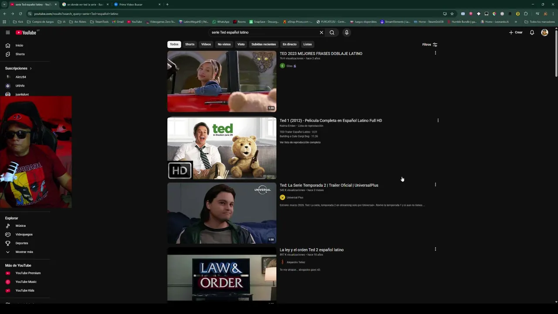
Task: Switch to Prime Video: Buscar tab
Action: tap(131, 4)
